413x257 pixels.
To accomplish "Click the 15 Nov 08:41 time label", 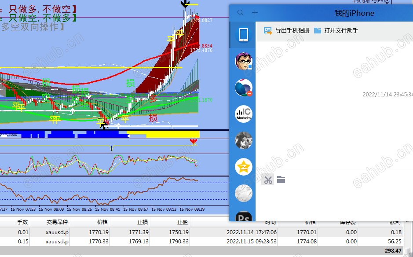I will point(107,209).
